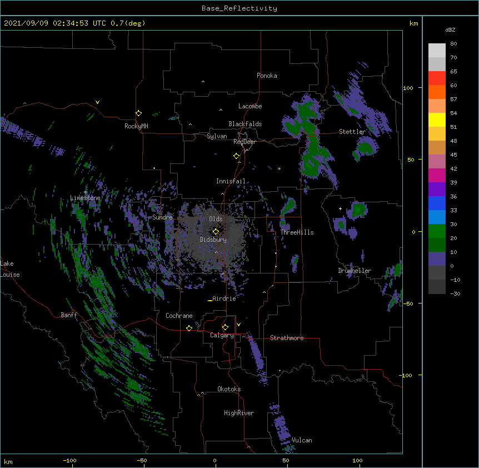Click the Strathmore town label
479x468 pixels.
click(x=287, y=338)
